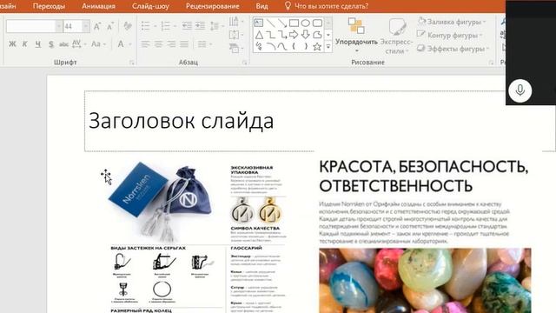Toggle bold (Ж) formatting

(12, 44)
